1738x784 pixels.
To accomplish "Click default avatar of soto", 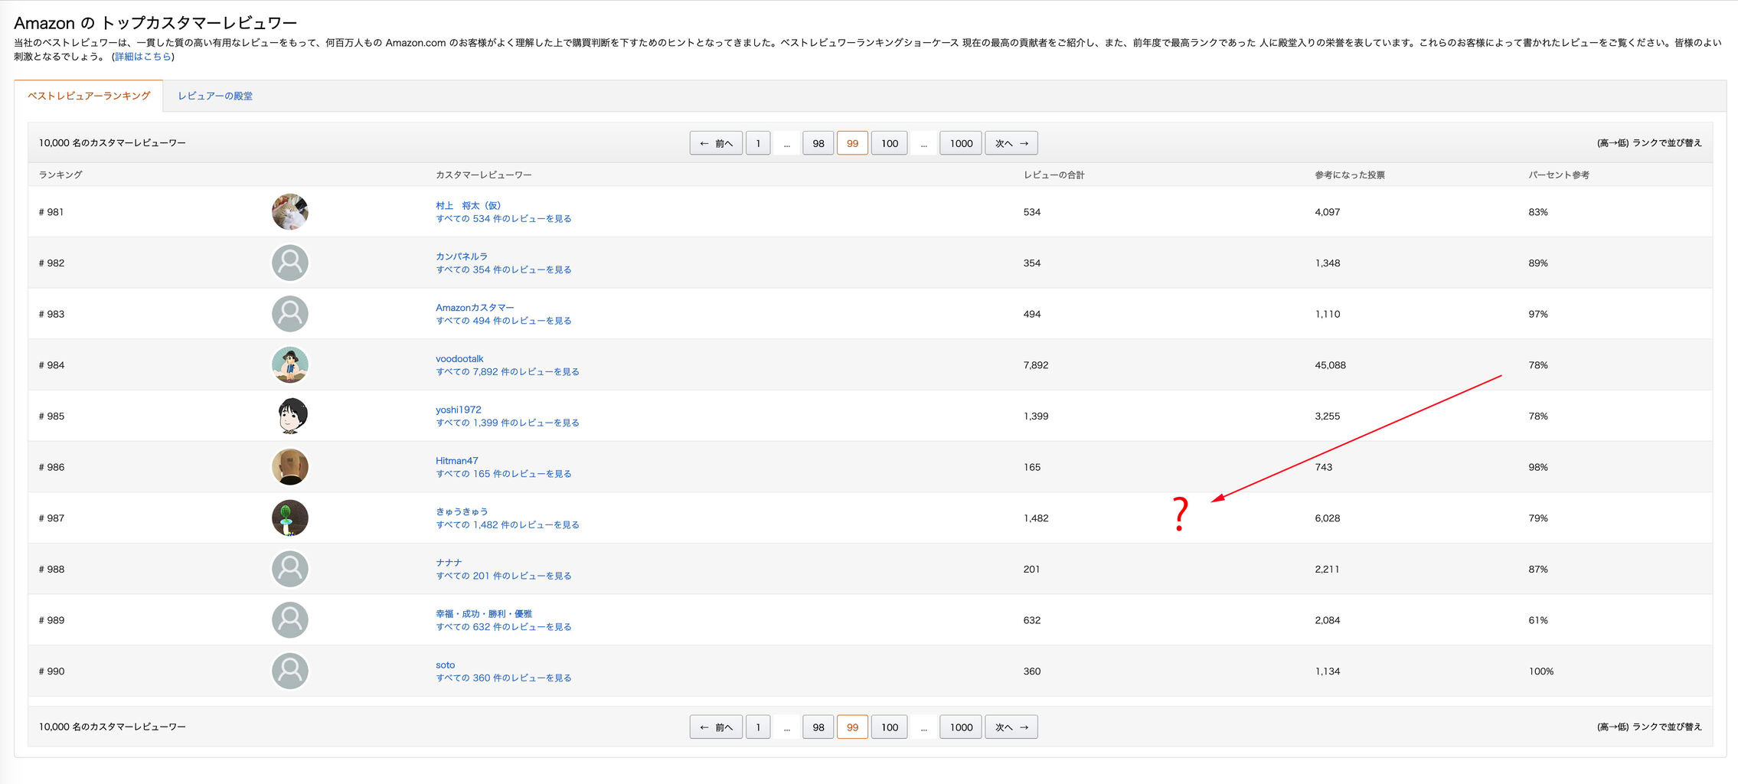I will (x=290, y=671).
